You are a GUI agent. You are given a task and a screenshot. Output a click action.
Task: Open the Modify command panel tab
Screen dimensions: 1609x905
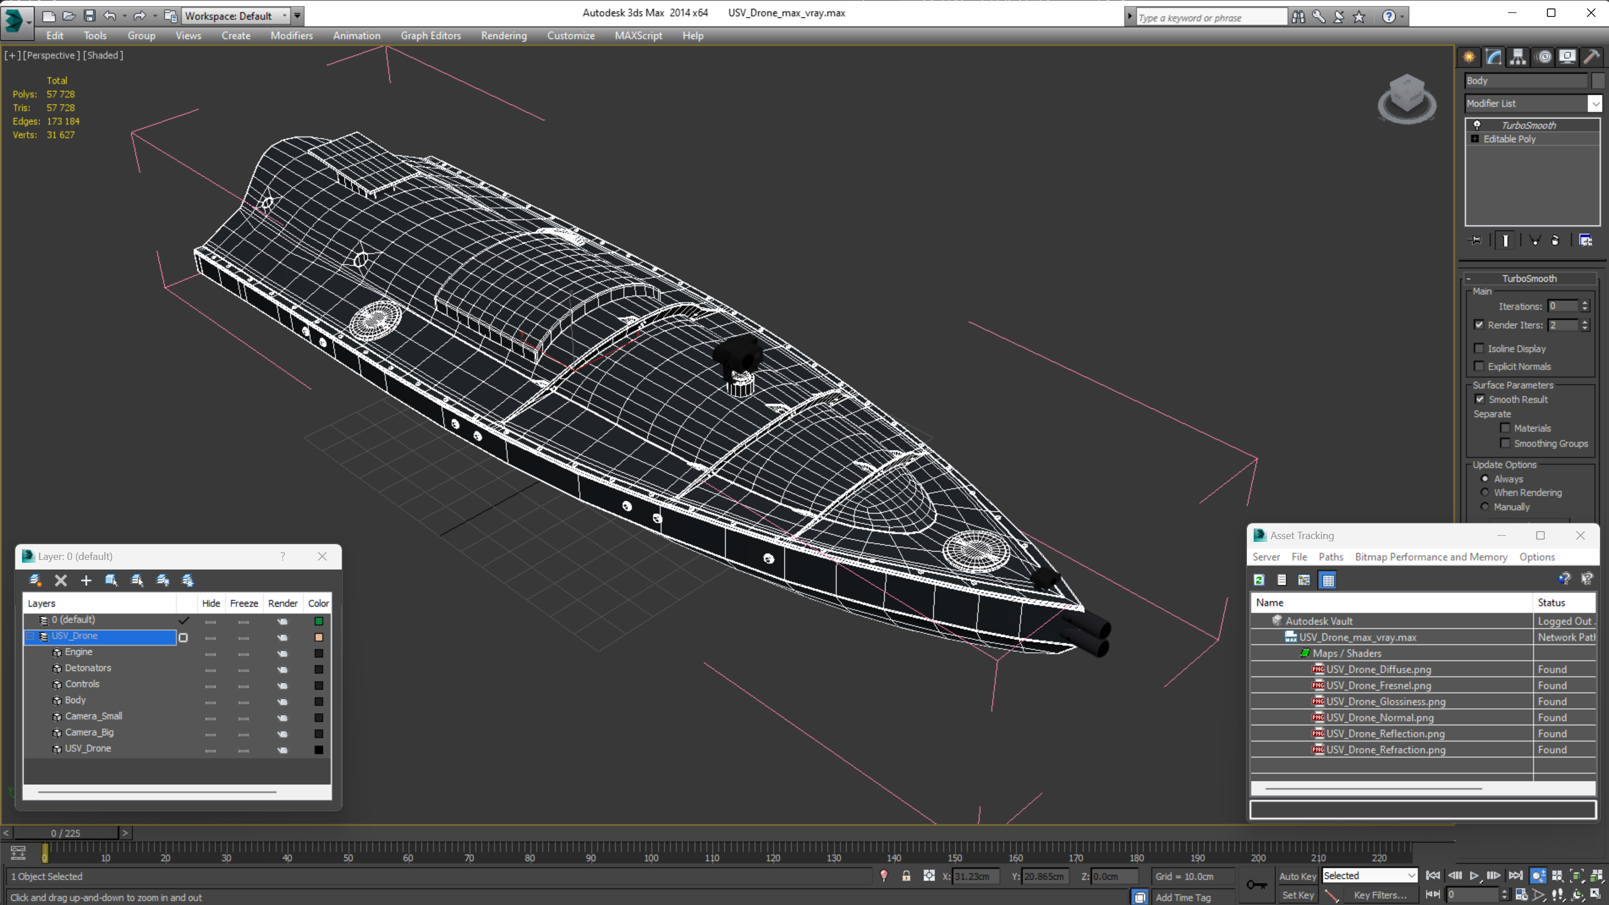click(x=1493, y=57)
